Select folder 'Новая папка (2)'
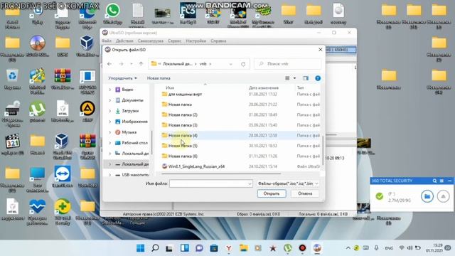This screenshot has height=256, width=455. click(x=183, y=114)
